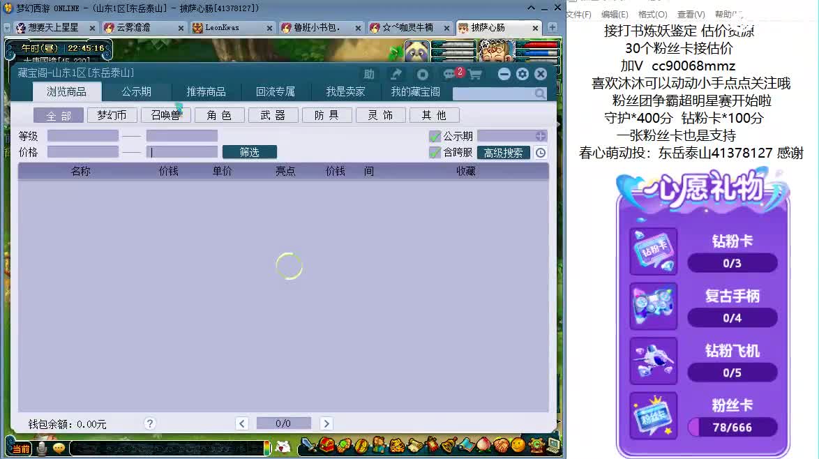Disable the 含跨服 checkbox
Image resolution: width=819 pixels, height=459 pixels.
435,151
